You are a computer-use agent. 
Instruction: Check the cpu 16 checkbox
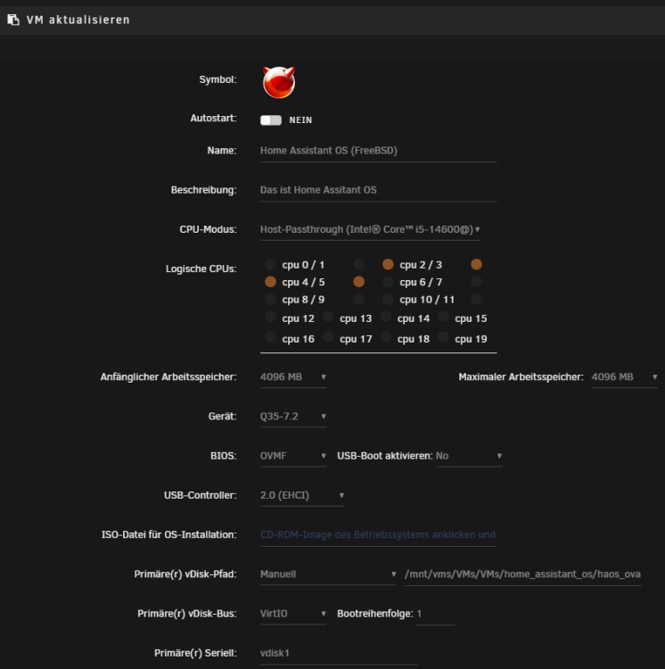(270, 337)
